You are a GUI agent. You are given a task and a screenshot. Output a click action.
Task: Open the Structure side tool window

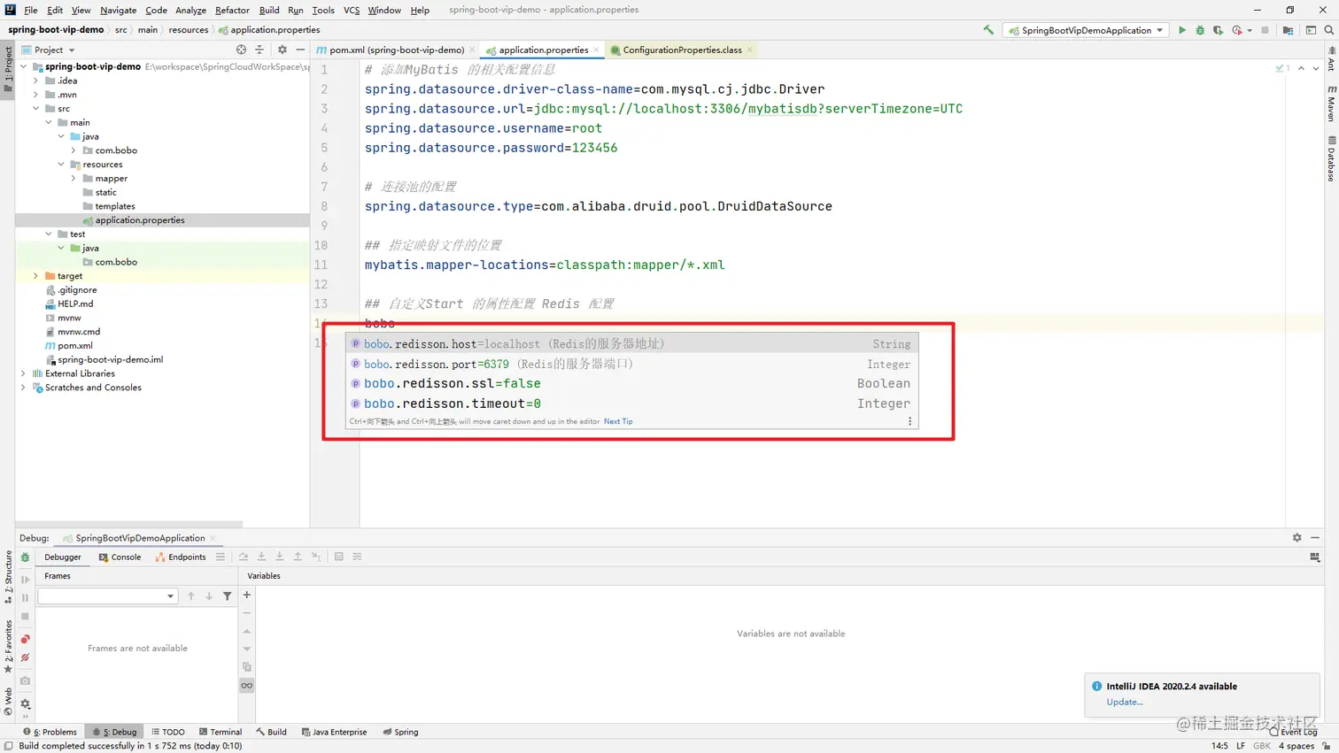pos(8,577)
